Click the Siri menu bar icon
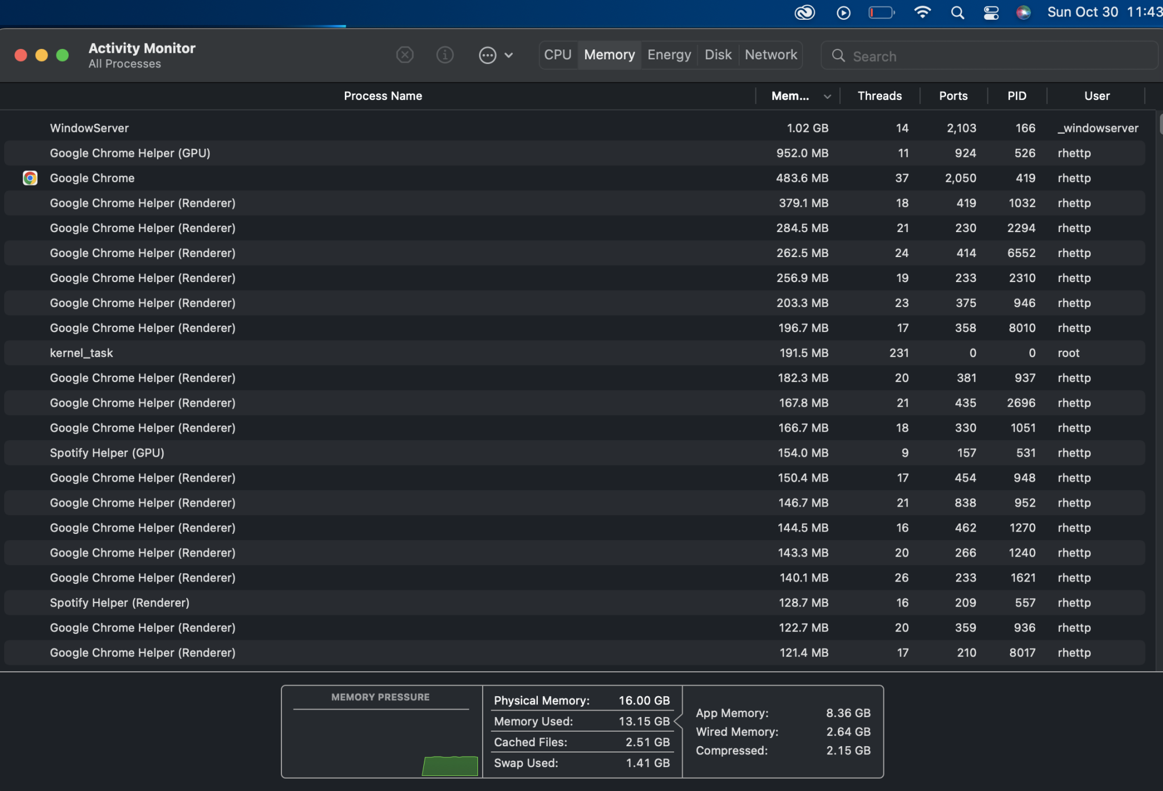The image size is (1163, 791). click(1023, 13)
